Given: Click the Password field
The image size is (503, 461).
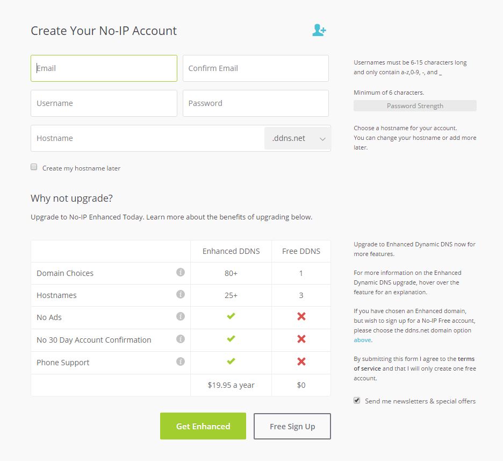Looking at the screenshot, I should [x=255, y=103].
